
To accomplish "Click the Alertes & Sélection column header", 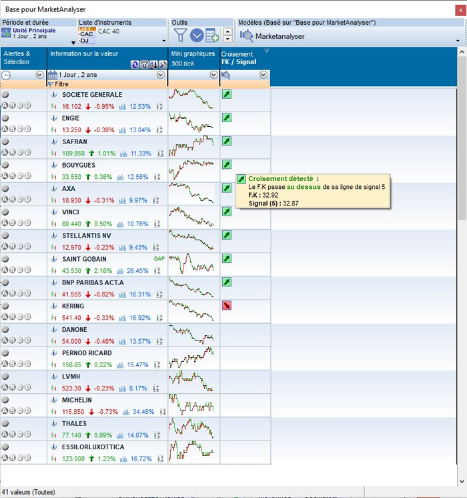I will [x=23, y=58].
